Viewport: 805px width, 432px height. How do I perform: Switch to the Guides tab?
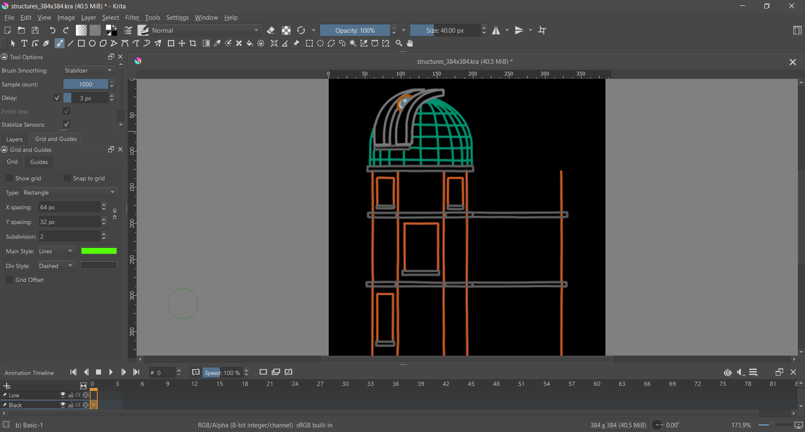point(39,162)
